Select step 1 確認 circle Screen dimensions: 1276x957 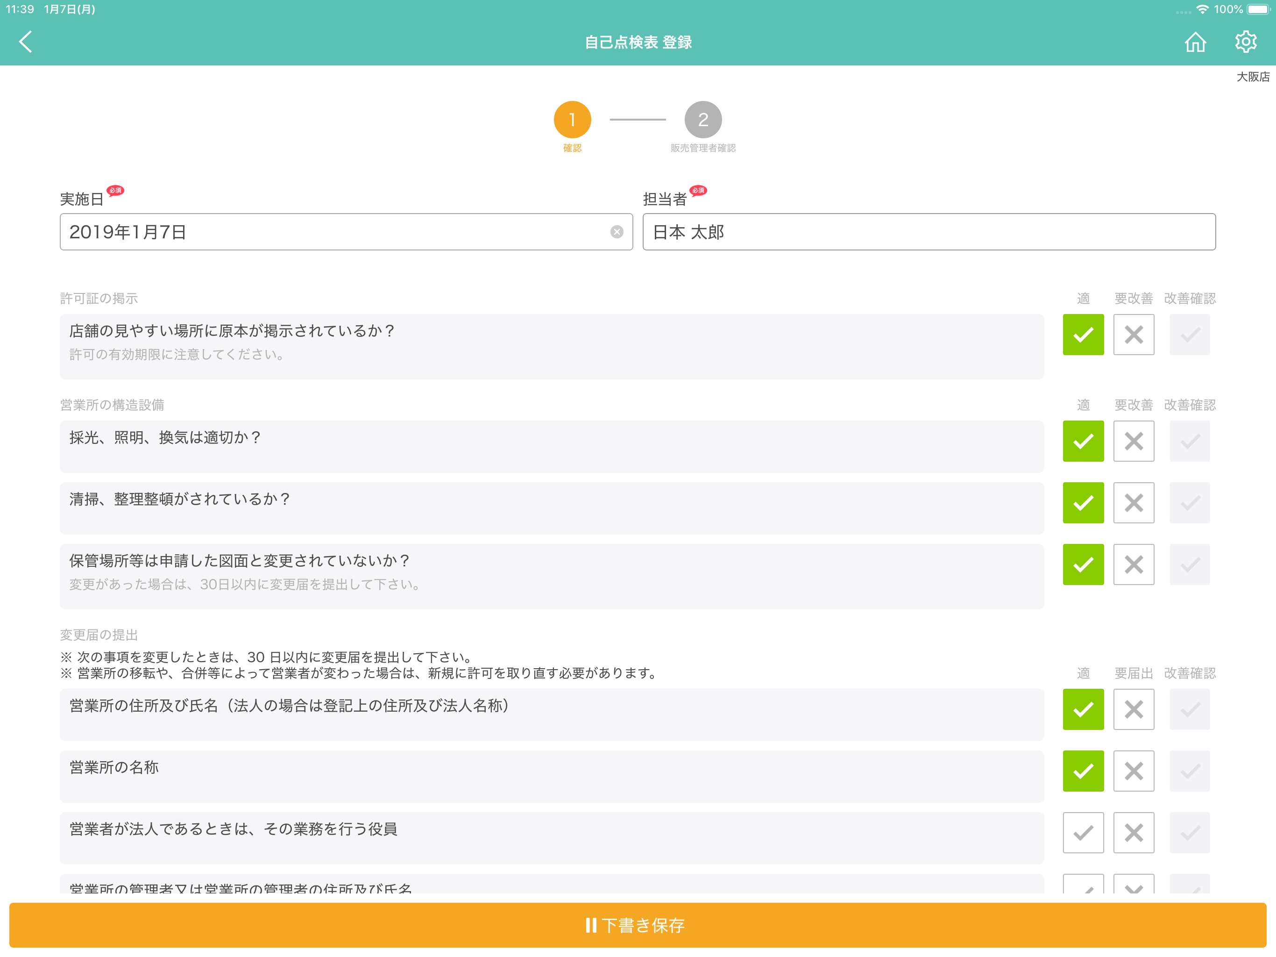572,121
